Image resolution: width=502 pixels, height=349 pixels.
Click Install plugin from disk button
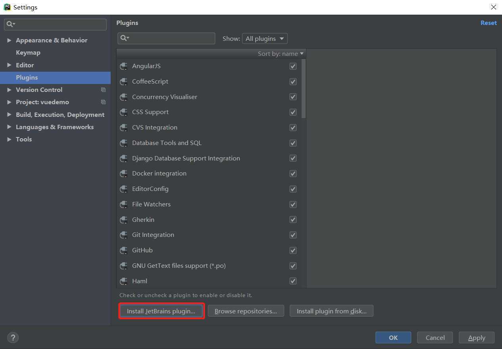[x=331, y=311]
